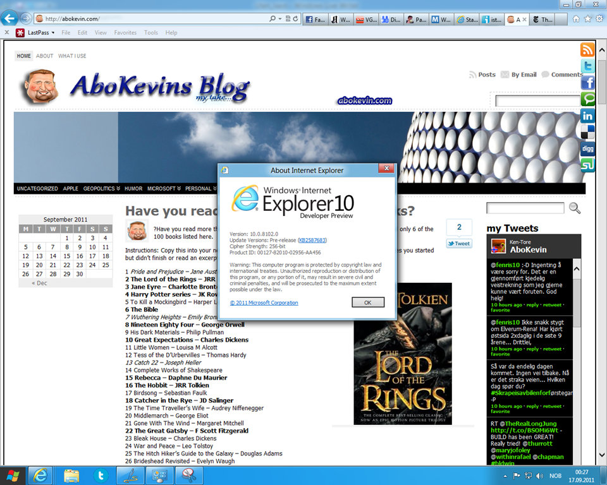
Task: Click the Compatibility View icon in address bar
Action: pyautogui.click(x=288, y=18)
